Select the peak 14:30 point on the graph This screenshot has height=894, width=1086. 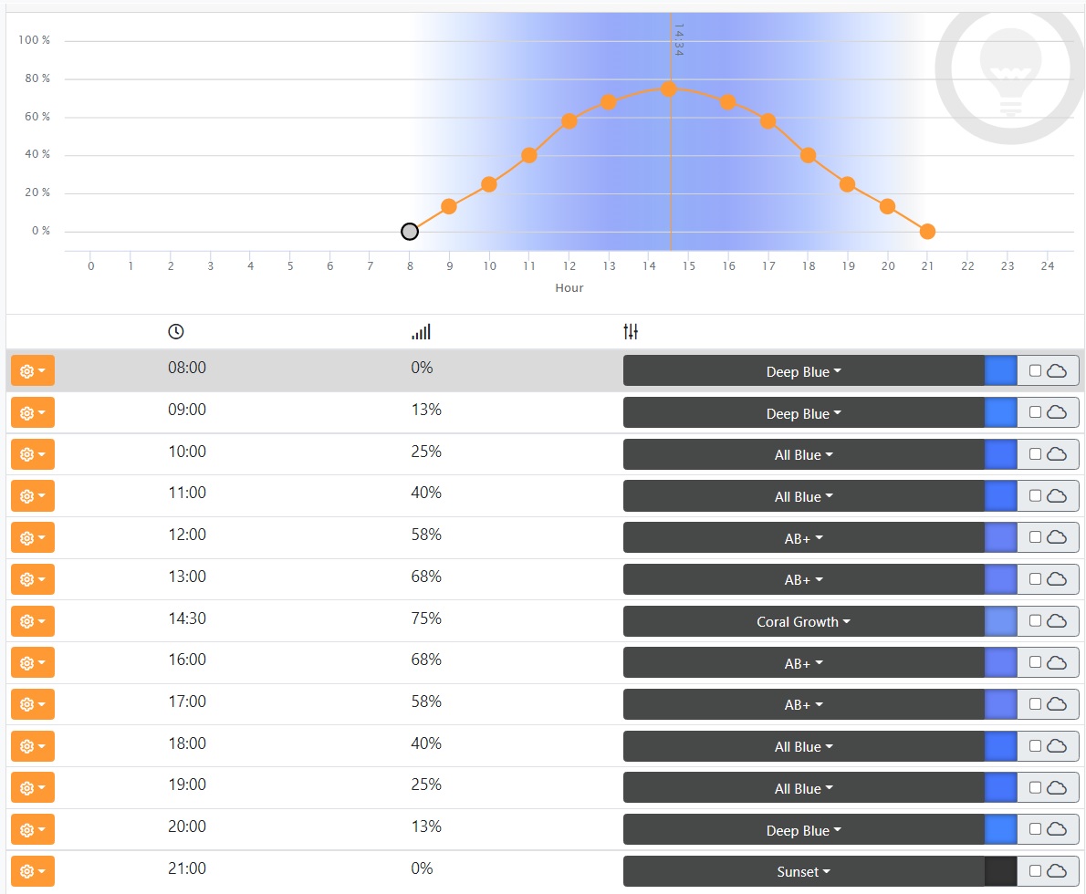(x=668, y=89)
